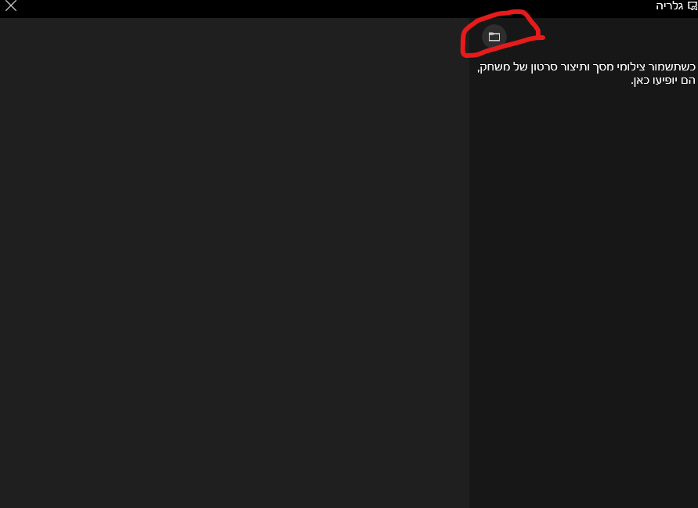
Task: Click the הם יופיעו כאן text line
Action: tap(663, 81)
